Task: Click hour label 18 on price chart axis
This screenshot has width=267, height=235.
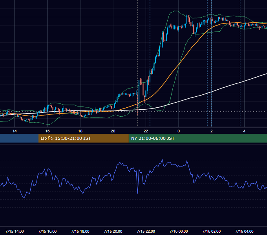Action: click(x=80, y=131)
